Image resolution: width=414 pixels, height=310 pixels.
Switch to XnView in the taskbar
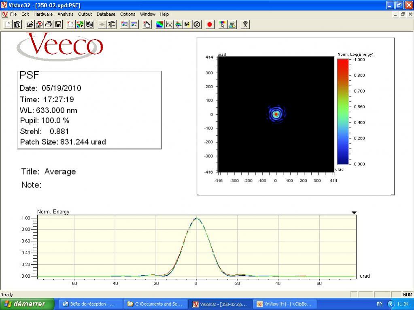point(285,304)
